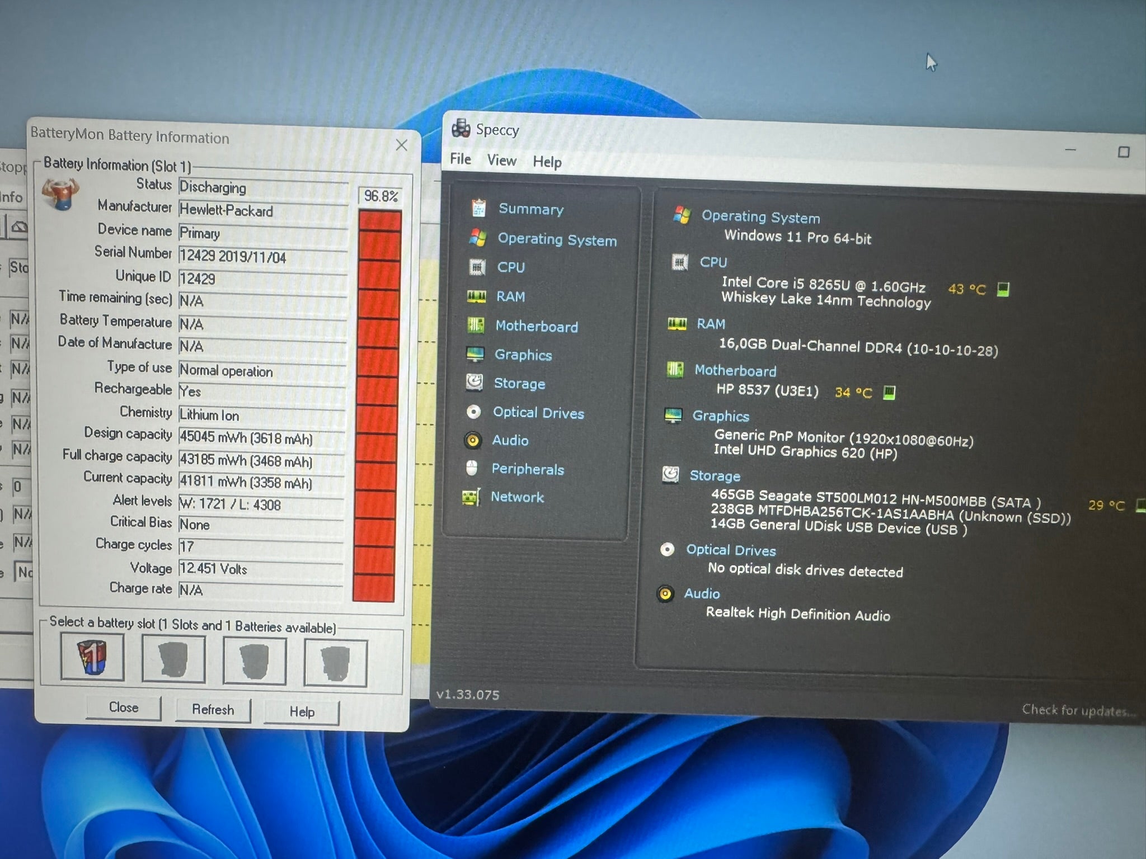1146x859 pixels.
Task: Click the Current capacity field 41811 mWh
Action: coord(261,482)
